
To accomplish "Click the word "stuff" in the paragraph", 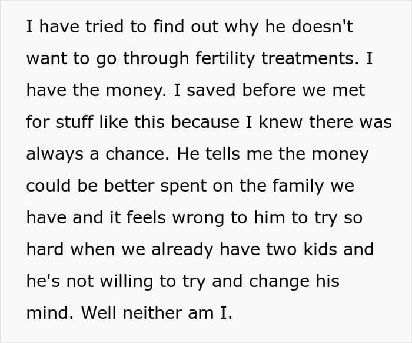I will pyautogui.click(x=74, y=122).
